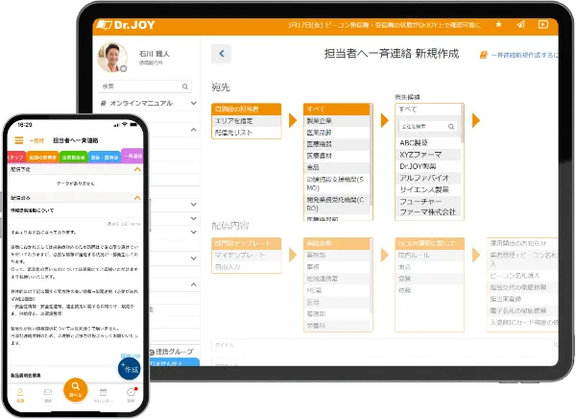Select 地域連携室 in the department list
The image size is (576, 419).
(x=337, y=279)
